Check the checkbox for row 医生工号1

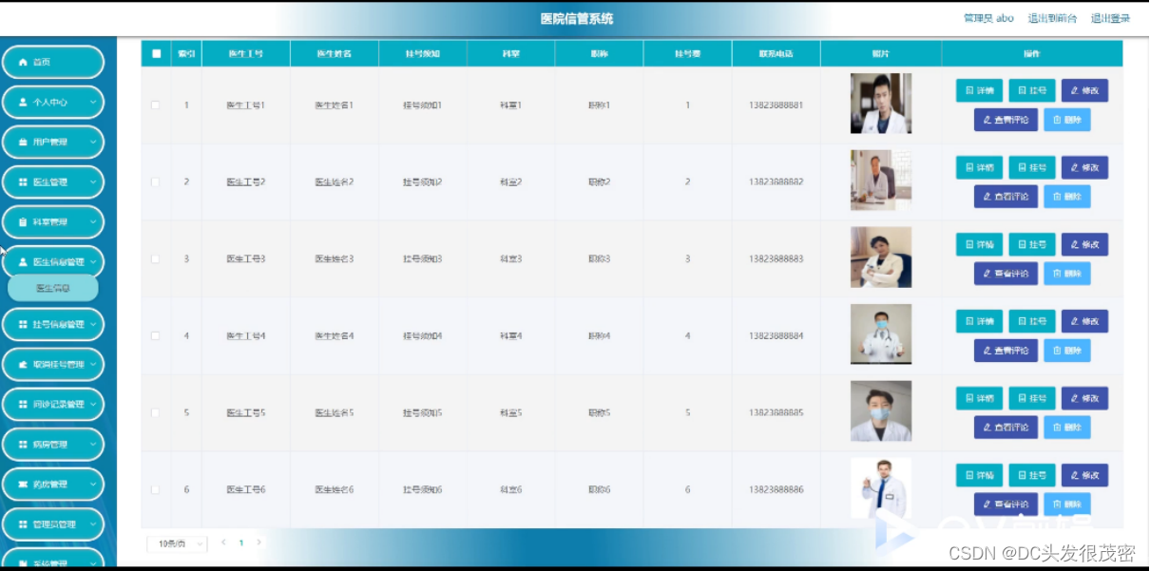pyautogui.click(x=156, y=105)
